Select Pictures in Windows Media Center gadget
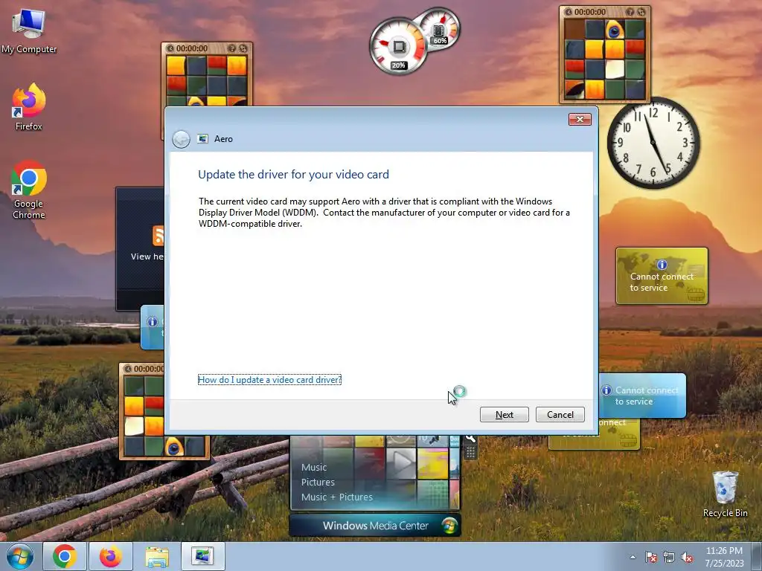The height and width of the screenshot is (571, 762). coord(318,482)
